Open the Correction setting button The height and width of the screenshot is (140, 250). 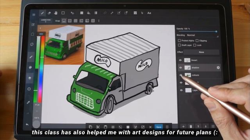tap(46, 21)
